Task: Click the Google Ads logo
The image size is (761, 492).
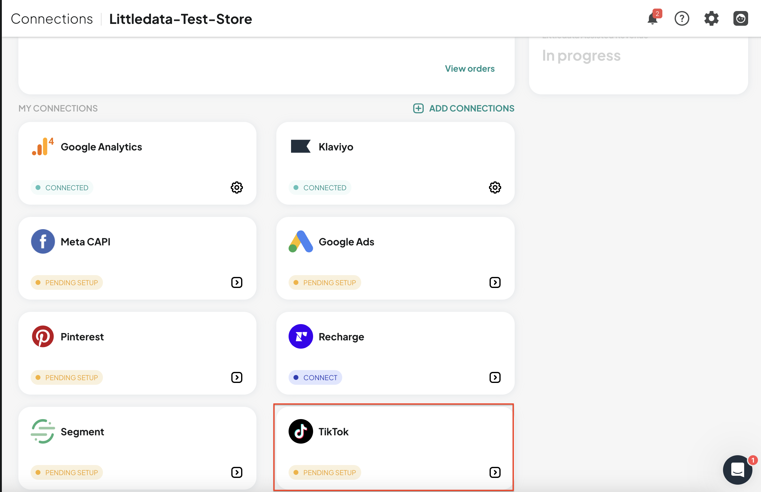Action: [300, 241]
